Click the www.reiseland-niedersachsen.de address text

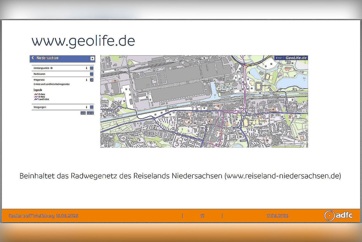point(282,176)
